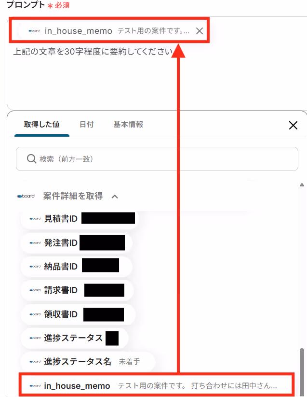Click the board logo beside 案件詳細を取得

(26, 196)
